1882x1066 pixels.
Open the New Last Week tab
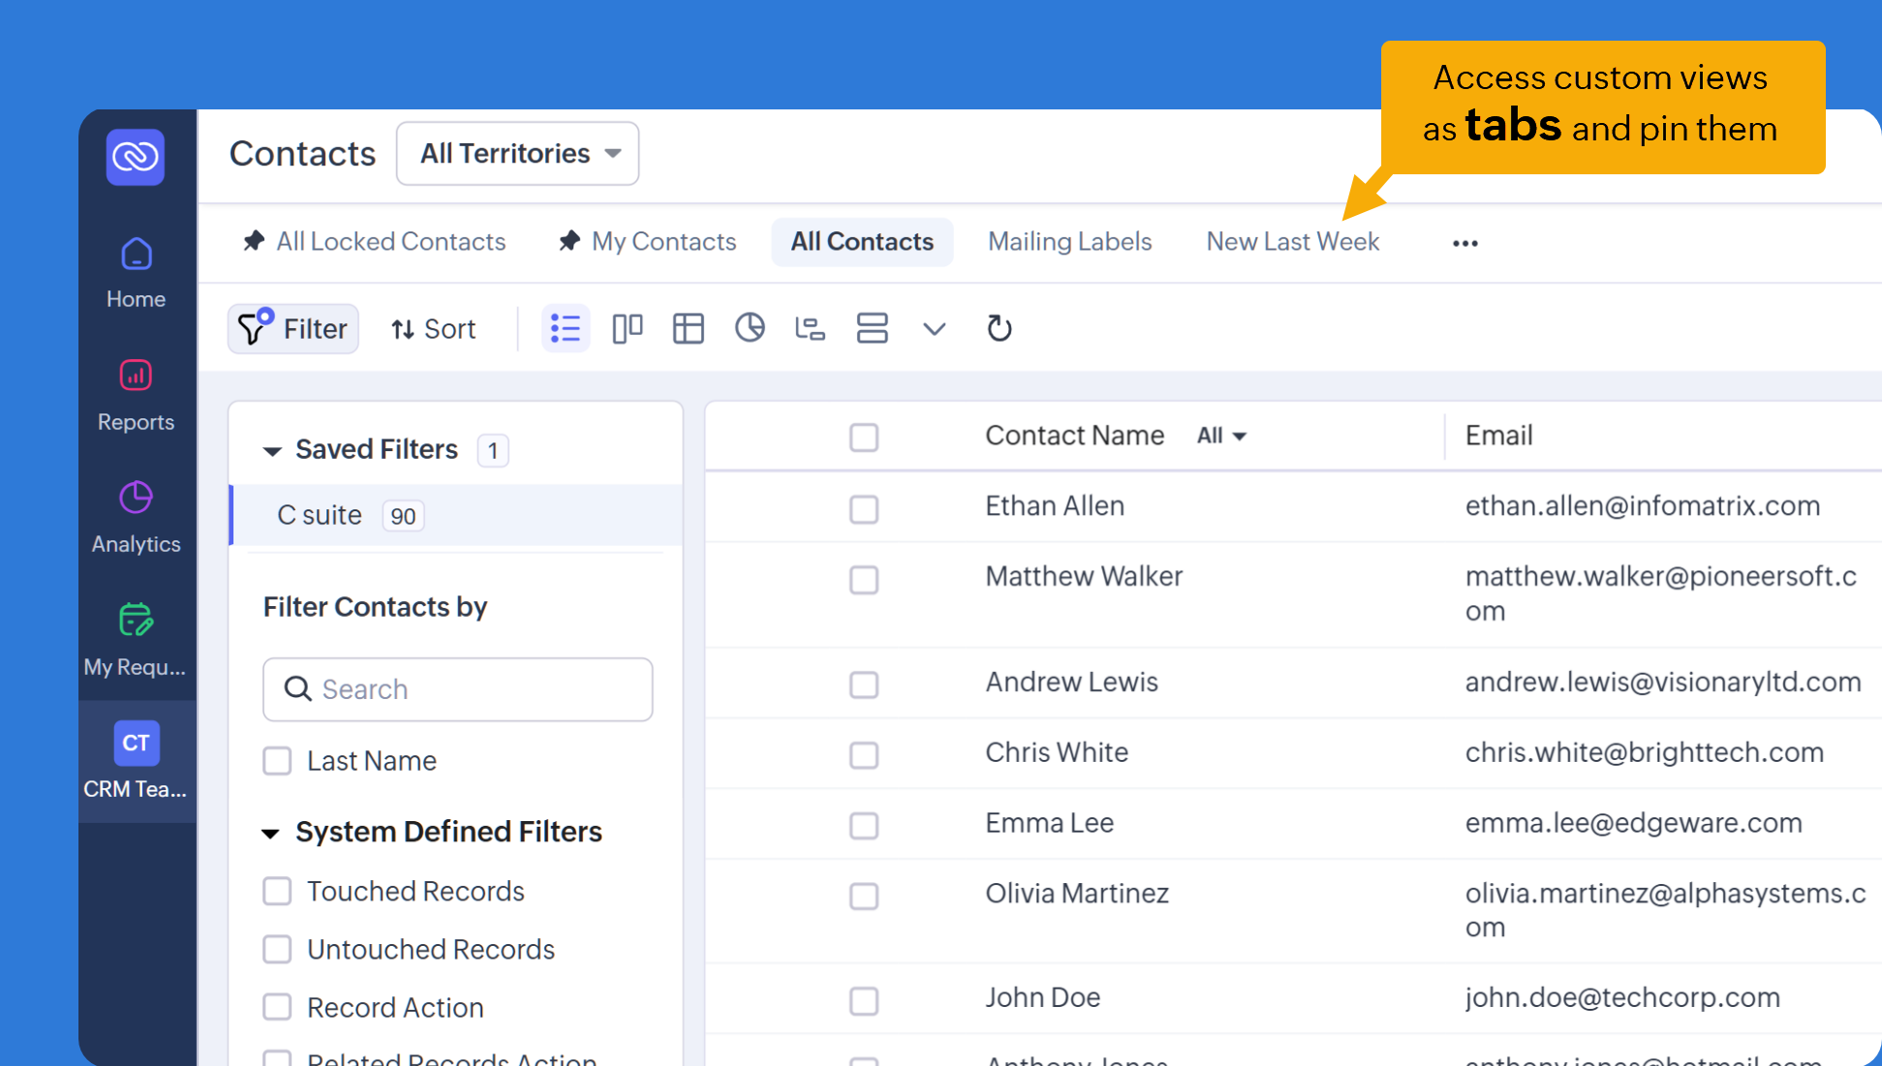pos(1292,241)
